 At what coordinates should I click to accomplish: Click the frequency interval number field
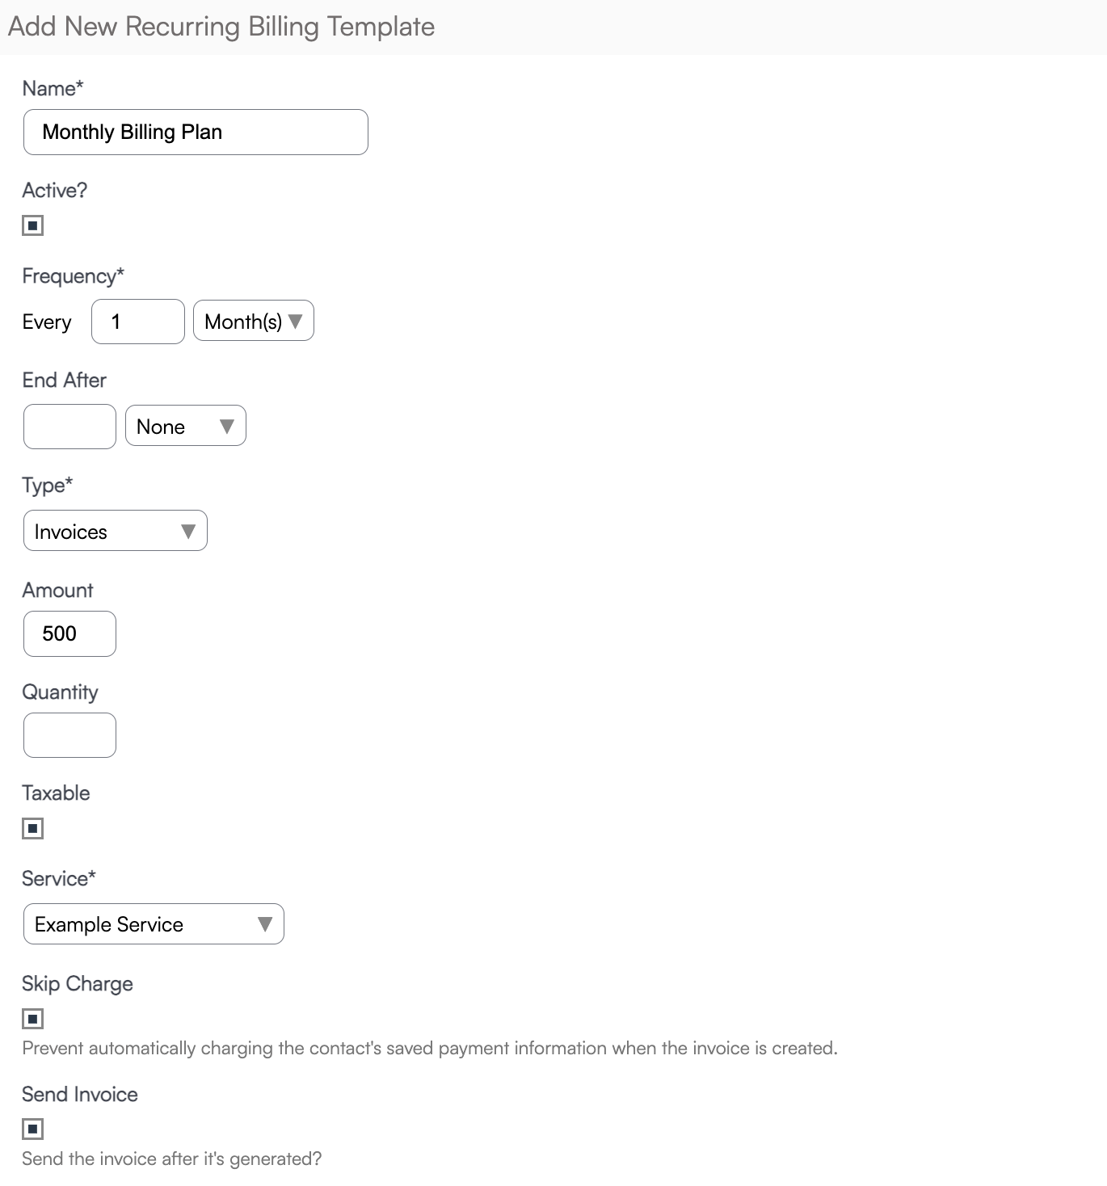[x=138, y=322]
